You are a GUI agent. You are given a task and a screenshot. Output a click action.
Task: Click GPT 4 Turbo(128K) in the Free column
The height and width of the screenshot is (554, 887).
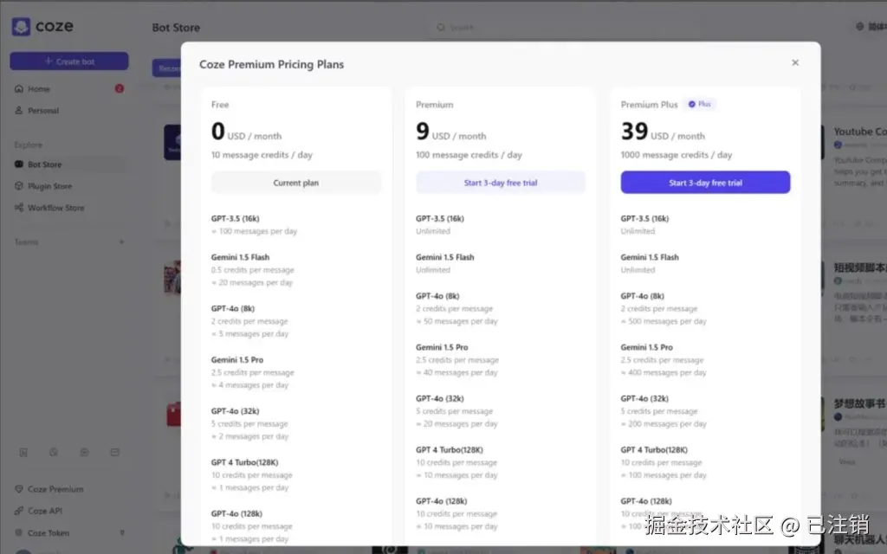tap(244, 462)
